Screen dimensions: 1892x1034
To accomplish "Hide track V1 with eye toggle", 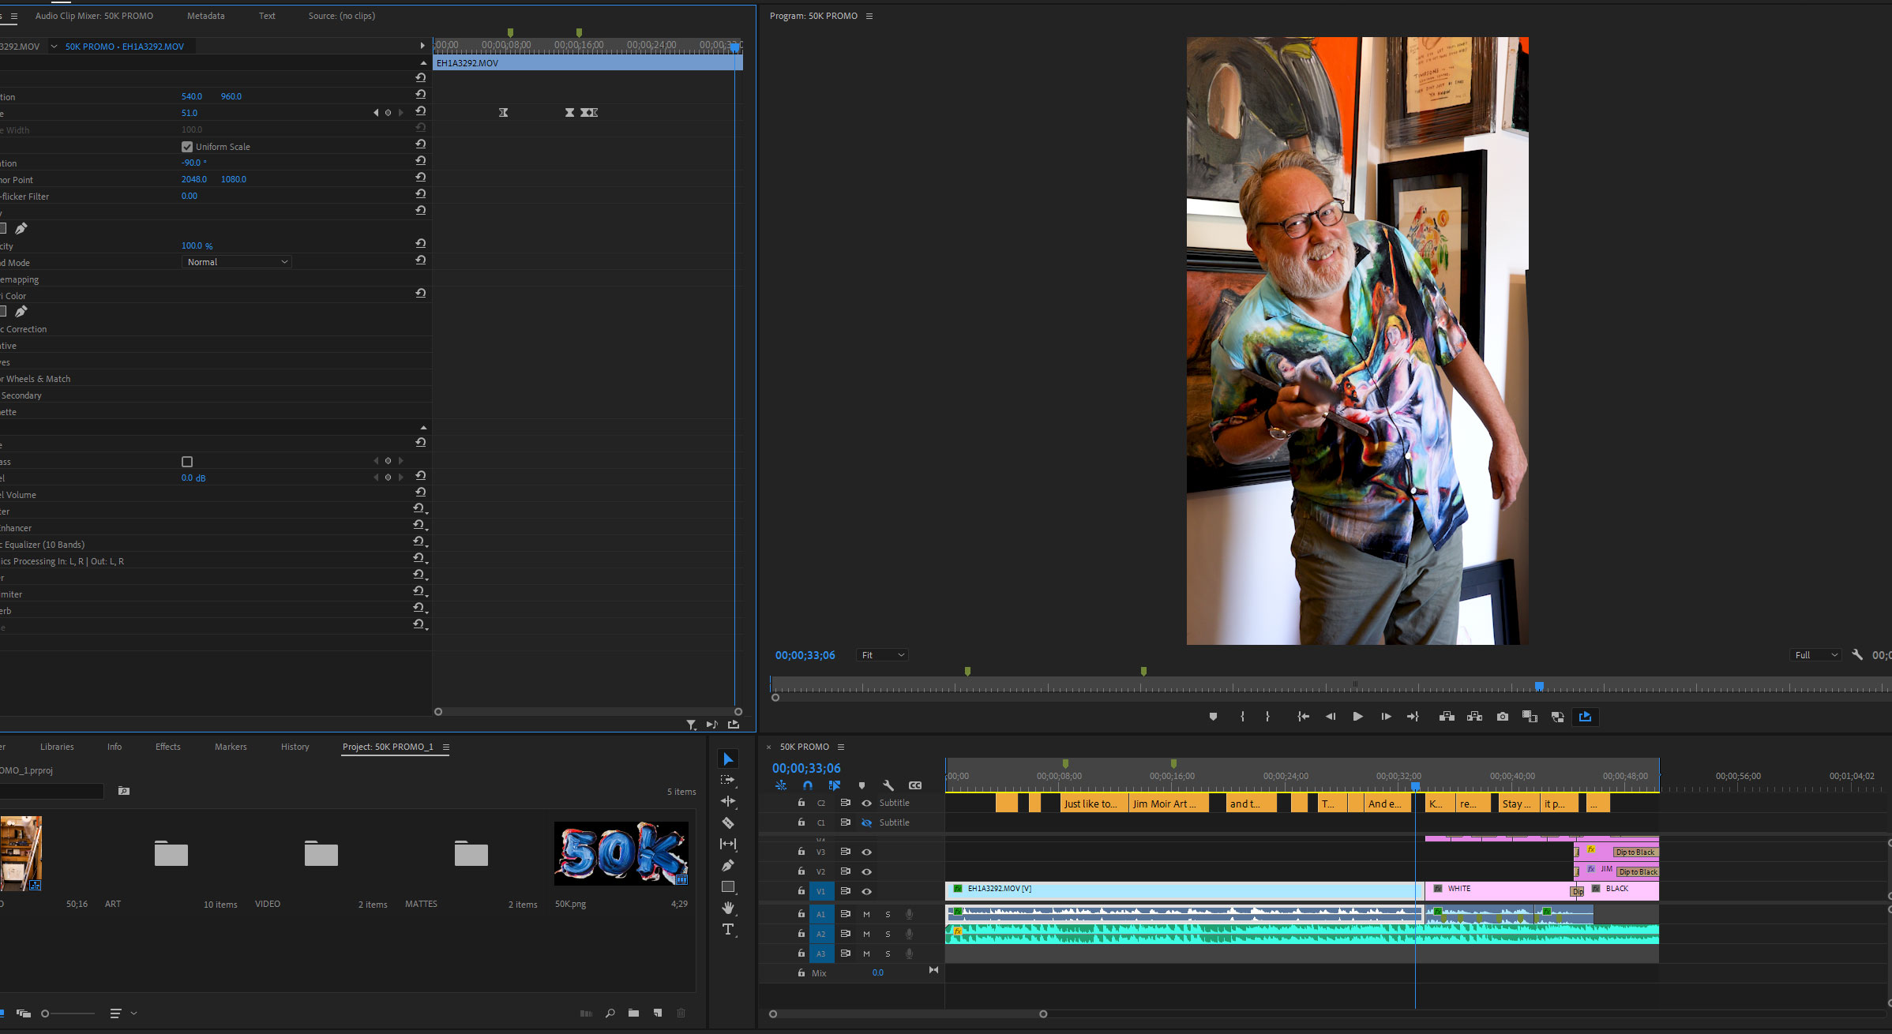I will [x=866, y=891].
